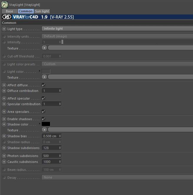The width and height of the screenshot is (193, 195).
Task: Expand the Light color disclosure triangle
Action: click(x=39, y=71)
